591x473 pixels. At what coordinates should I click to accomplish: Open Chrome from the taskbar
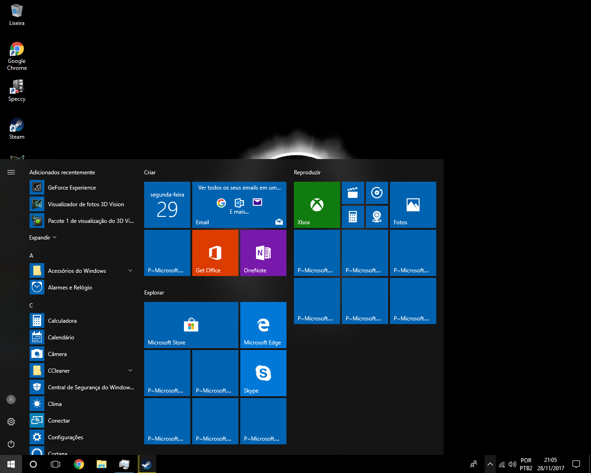click(79, 464)
